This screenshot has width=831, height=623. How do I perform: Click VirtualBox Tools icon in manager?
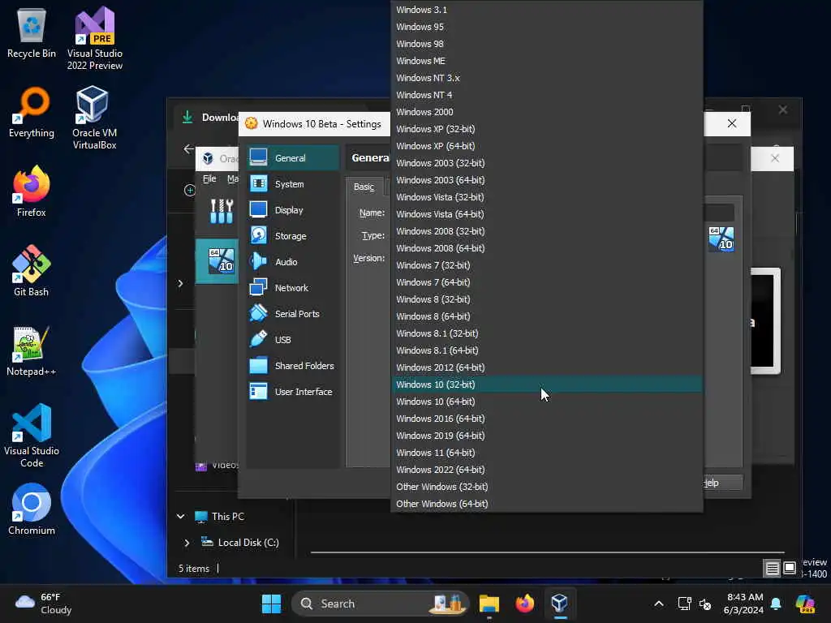click(x=222, y=211)
